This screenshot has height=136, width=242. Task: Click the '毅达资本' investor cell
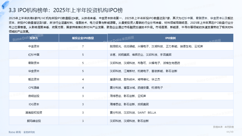pos(34,79)
